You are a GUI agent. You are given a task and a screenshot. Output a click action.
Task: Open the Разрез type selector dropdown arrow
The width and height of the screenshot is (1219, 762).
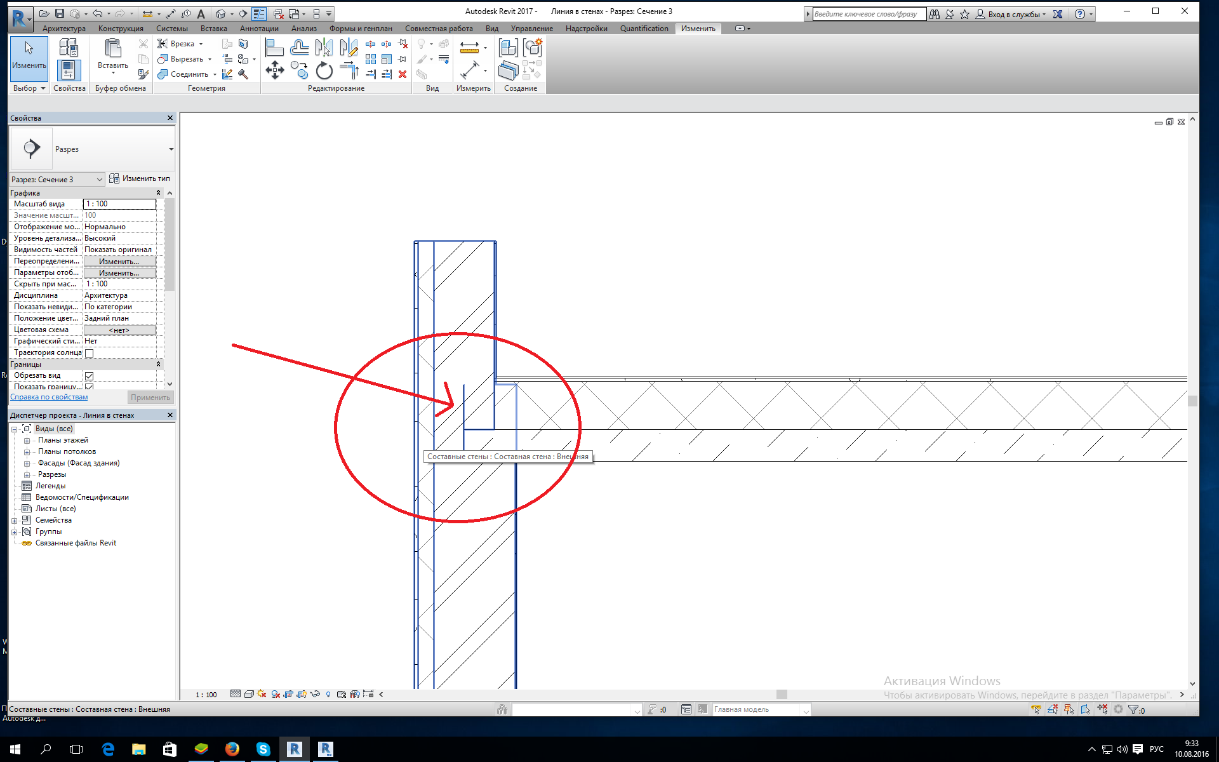(x=171, y=149)
